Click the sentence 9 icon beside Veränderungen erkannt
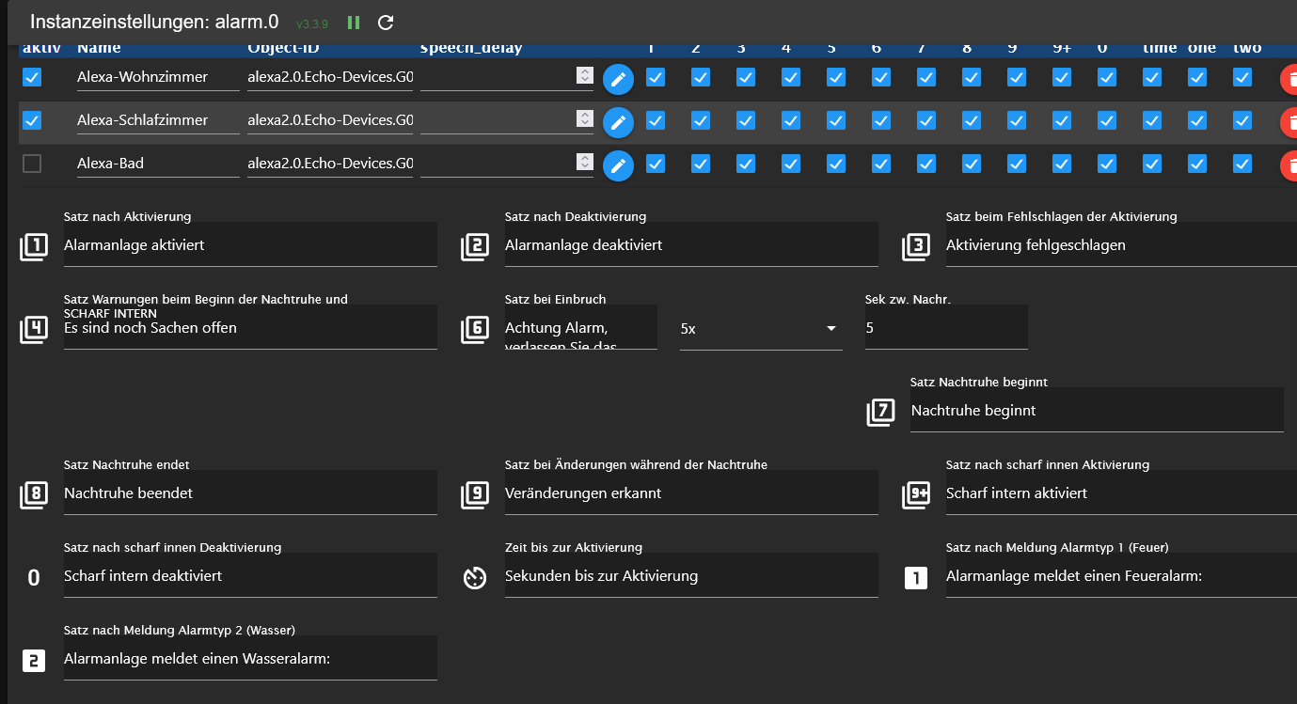The image size is (1297, 704). 475,494
